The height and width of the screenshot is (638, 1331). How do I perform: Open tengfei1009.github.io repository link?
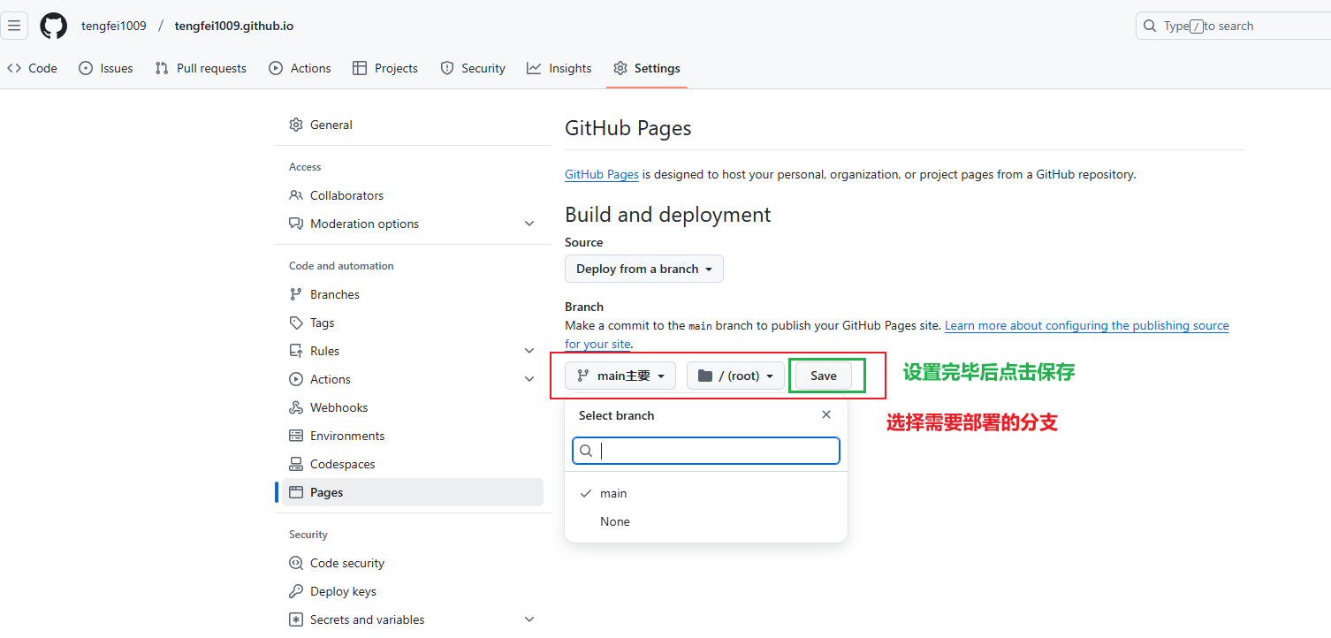pyautogui.click(x=234, y=26)
